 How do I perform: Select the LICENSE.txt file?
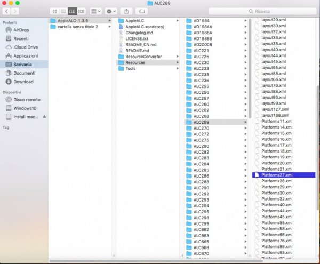pyautogui.click(x=148, y=38)
